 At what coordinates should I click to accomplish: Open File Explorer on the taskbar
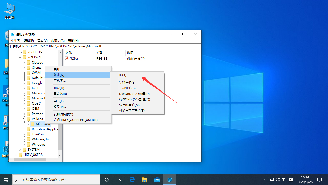[144, 179]
